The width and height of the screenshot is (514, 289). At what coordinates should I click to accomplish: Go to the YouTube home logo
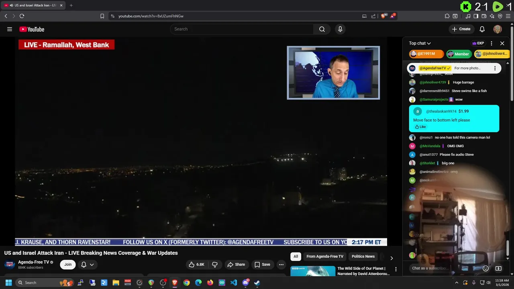tap(32, 29)
